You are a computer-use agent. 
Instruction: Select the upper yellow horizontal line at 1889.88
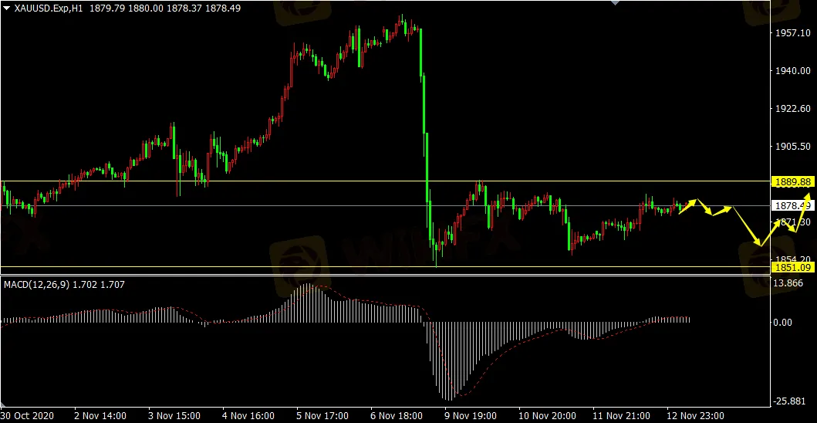pos(385,181)
